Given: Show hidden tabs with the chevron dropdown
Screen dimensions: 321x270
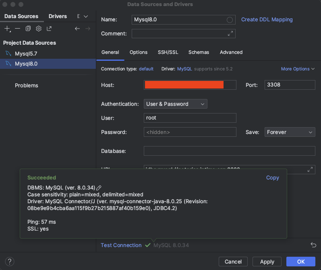Looking at the screenshot, I should (x=86, y=16).
